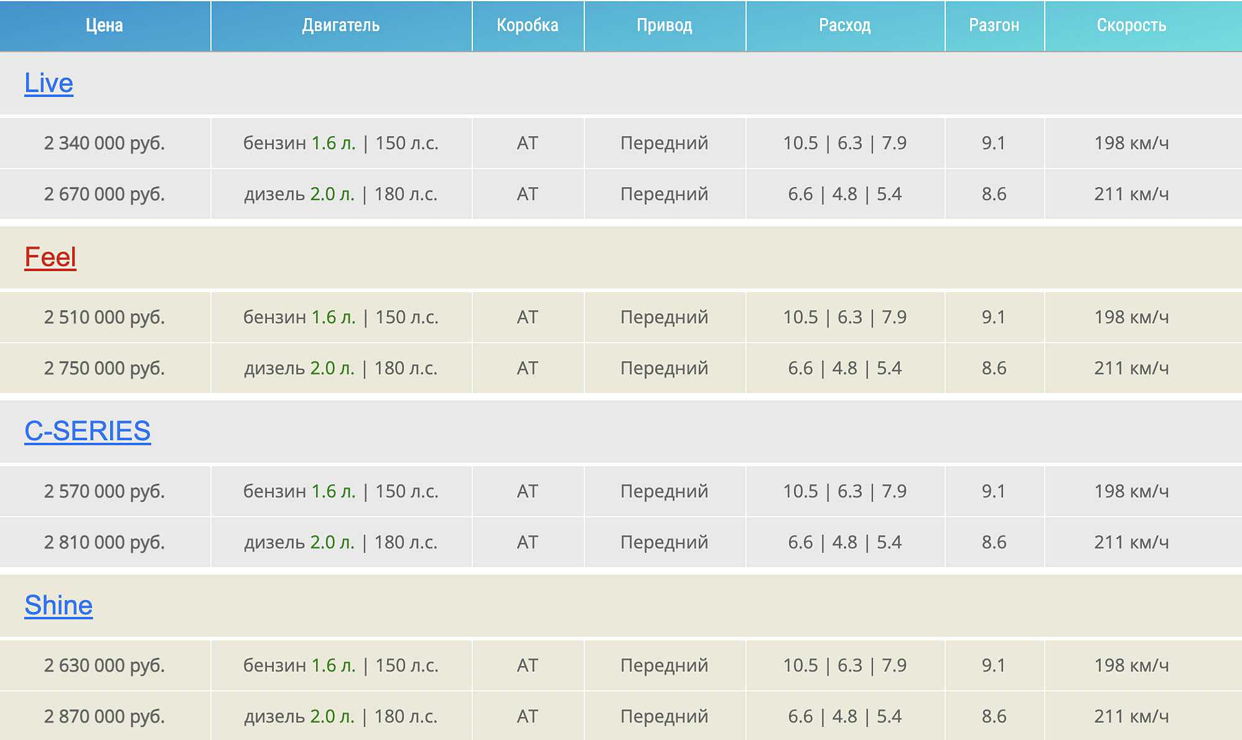Open the Shine trim link

click(x=58, y=606)
